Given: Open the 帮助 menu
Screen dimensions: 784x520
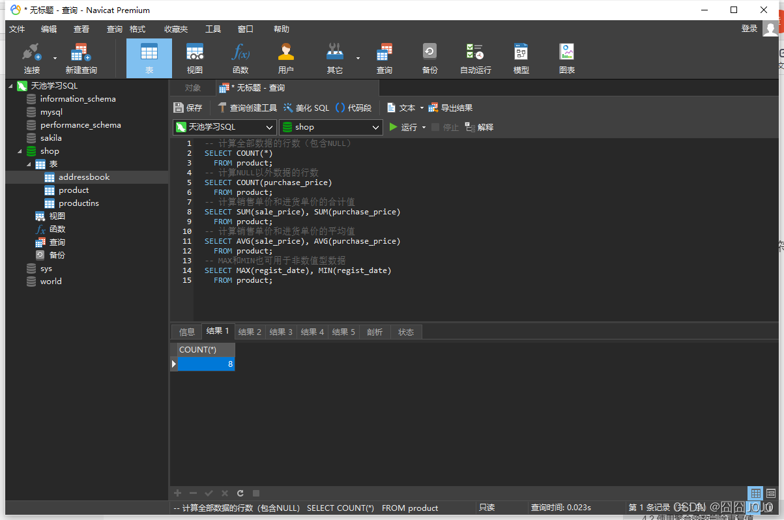Looking at the screenshot, I should [282, 29].
